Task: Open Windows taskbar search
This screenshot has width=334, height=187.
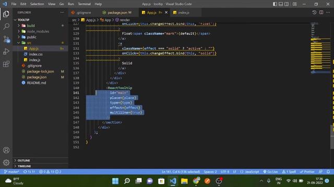Action: (x=127, y=181)
